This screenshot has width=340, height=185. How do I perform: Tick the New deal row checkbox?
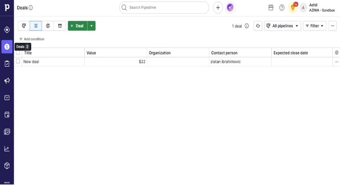pyautogui.click(x=18, y=61)
